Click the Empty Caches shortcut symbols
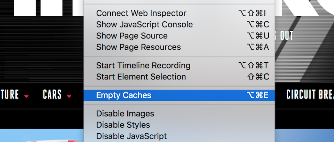Image resolution: width=334 pixels, height=142 pixels. pyautogui.click(x=257, y=95)
